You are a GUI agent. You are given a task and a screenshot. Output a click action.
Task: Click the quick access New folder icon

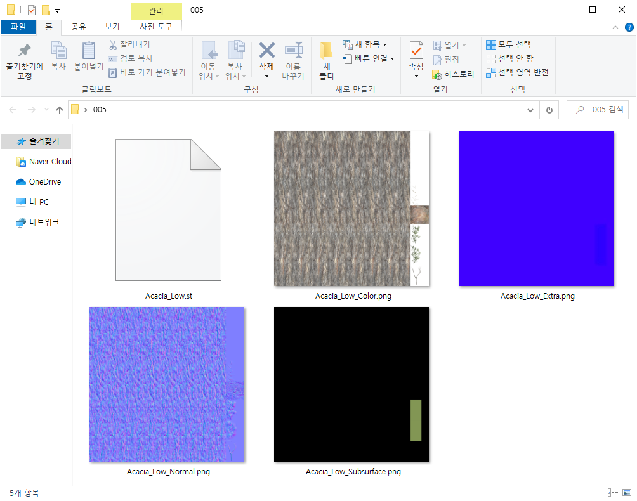pos(46,10)
